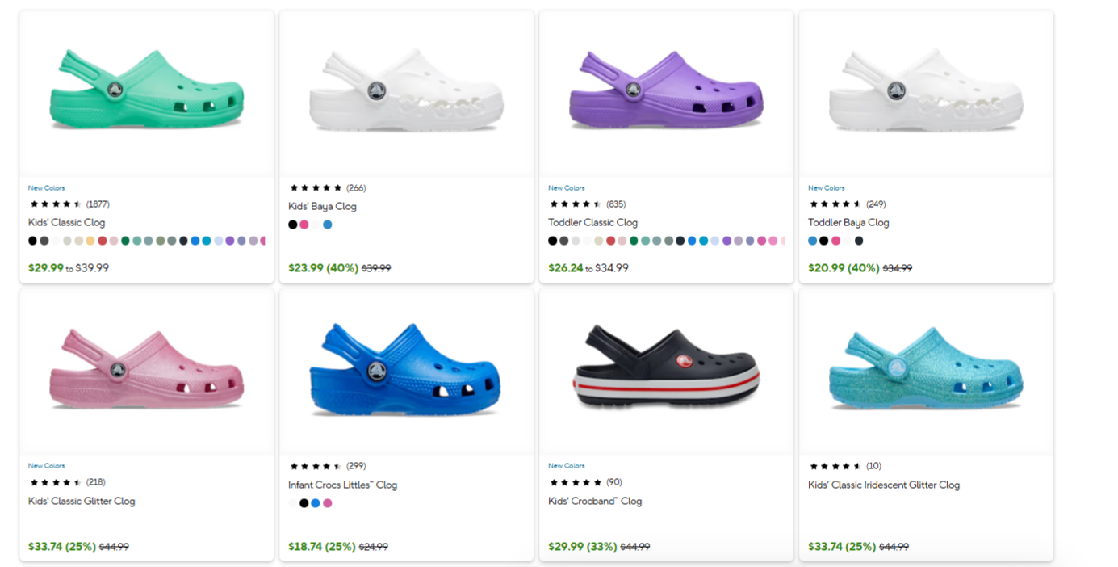Click the purple Toddler Classic Clog image

click(666, 93)
